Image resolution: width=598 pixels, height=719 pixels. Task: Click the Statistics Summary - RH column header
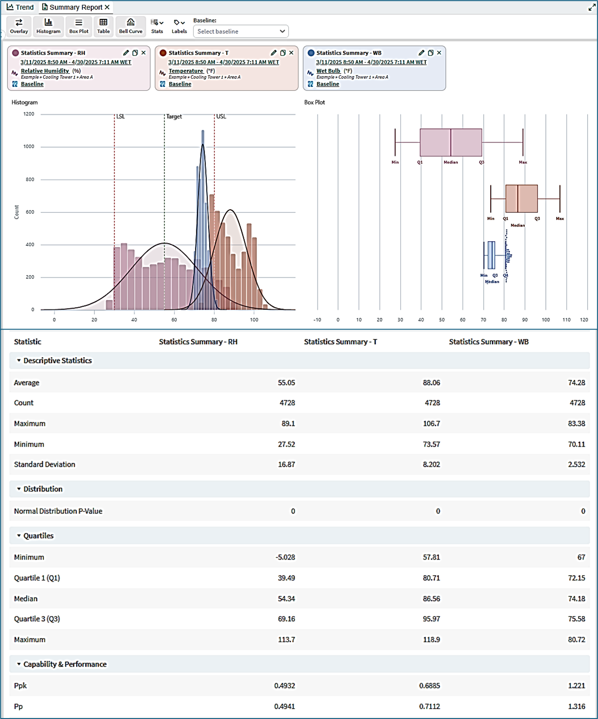click(198, 342)
